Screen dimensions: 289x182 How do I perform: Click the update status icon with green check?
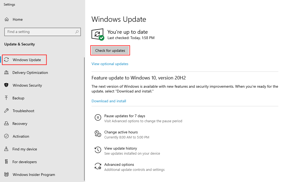coord(98,34)
